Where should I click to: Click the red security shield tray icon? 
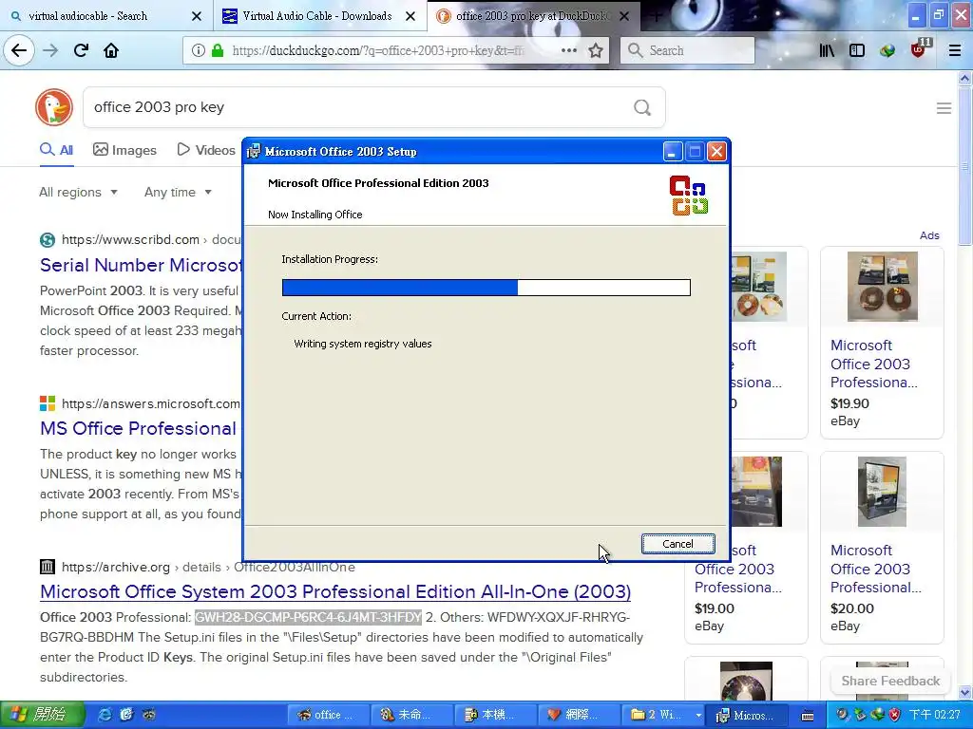894,715
